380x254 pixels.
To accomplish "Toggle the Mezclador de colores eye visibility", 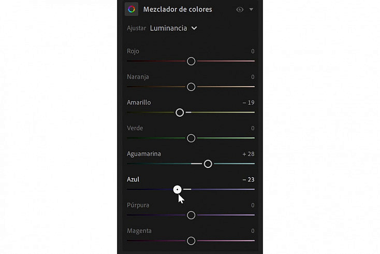I will click(240, 9).
